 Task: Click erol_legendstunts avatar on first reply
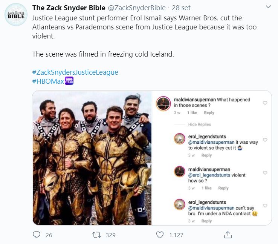tap(179, 138)
